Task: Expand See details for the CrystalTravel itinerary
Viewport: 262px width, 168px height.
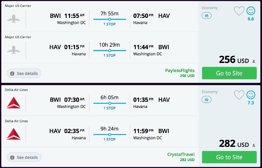Action: (24, 157)
